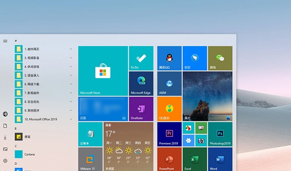Screen dimensions: 291x171
Task: Open the Downloads sidebar icon
Action: 5,137
